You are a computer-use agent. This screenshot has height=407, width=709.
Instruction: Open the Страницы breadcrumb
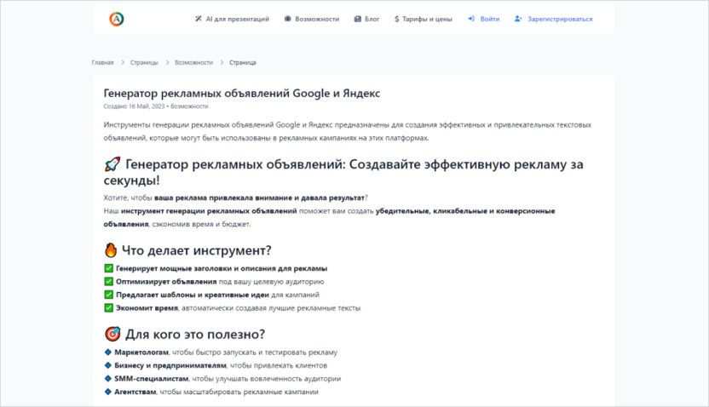[144, 63]
